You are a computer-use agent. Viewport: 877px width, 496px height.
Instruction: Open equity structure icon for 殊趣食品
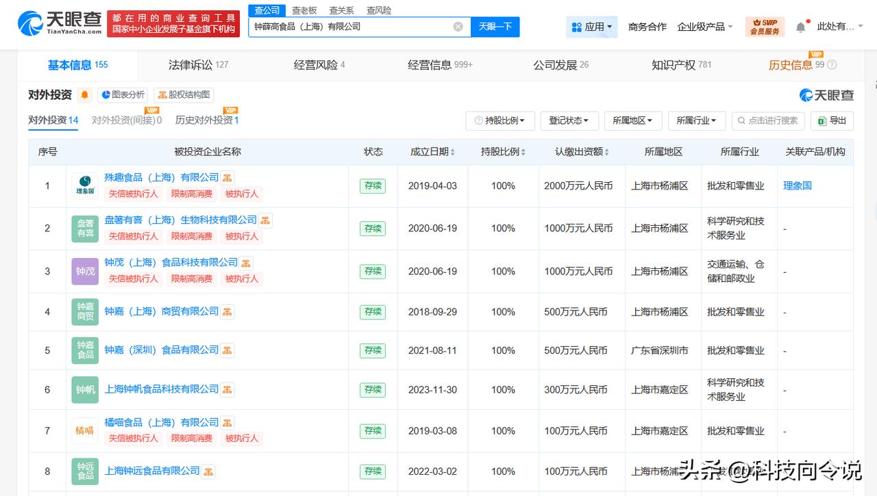point(227,178)
